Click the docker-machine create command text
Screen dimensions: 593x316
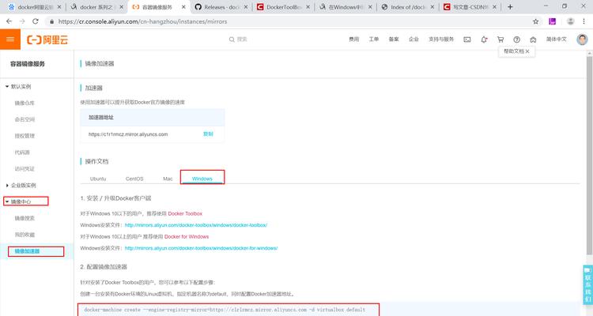(225, 310)
